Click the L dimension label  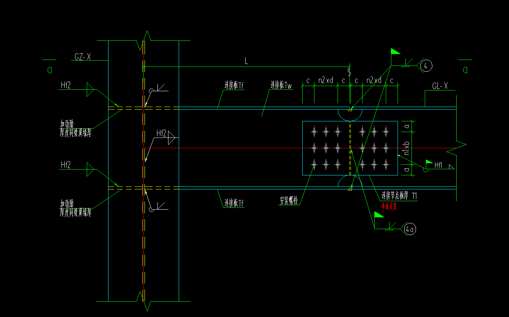coord(246,61)
